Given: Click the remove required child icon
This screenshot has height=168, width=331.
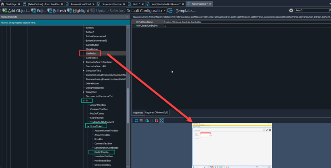Looking at the screenshot, I should tap(156, 121).
